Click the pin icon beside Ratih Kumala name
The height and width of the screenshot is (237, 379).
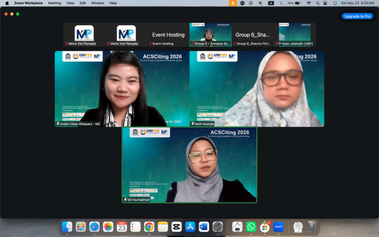[192, 123]
